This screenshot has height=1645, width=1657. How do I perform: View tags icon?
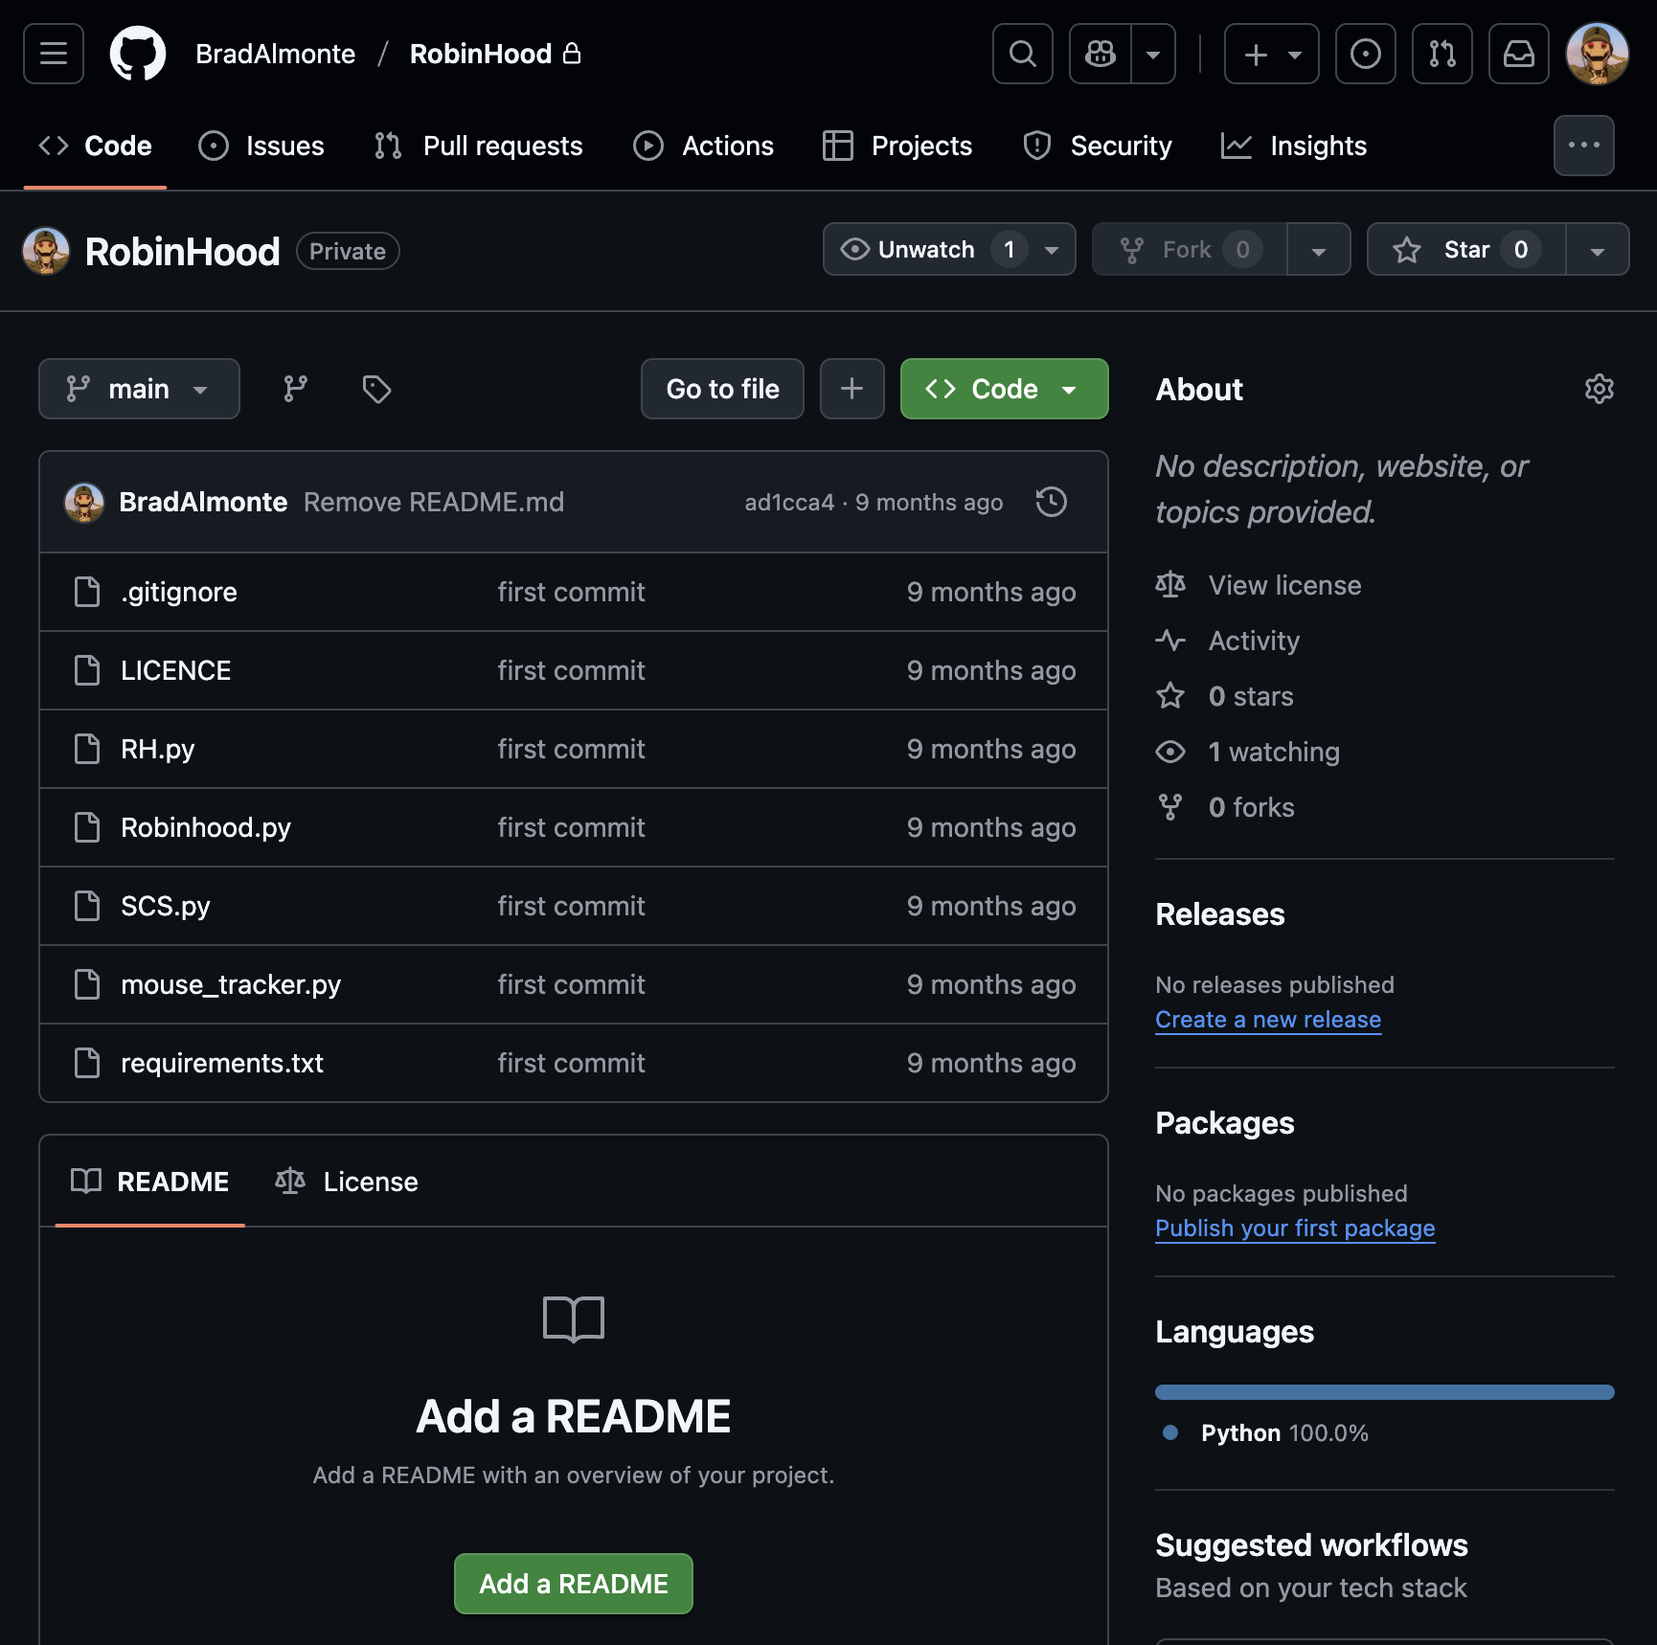(x=376, y=389)
